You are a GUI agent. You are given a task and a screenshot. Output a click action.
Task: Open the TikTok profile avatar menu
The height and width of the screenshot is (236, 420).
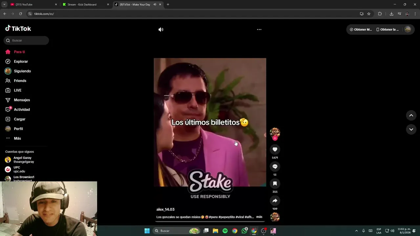coord(408,29)
